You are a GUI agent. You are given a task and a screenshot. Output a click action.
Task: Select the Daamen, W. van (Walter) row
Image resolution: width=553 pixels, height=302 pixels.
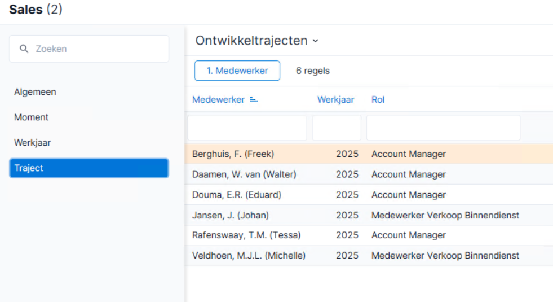click(x=369, y=174)
